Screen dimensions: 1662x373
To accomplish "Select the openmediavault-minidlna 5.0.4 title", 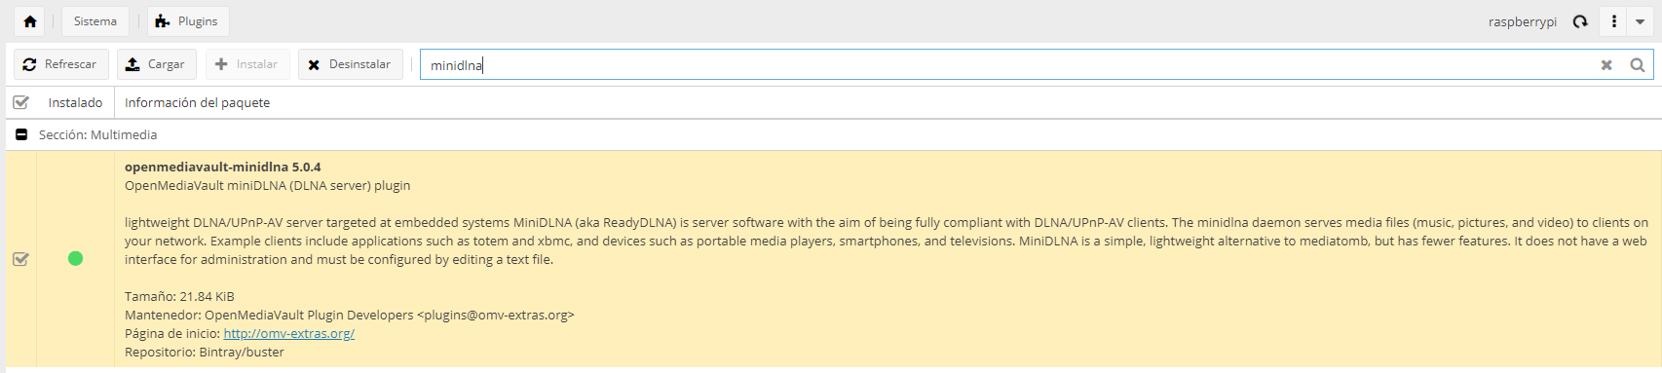I will 222,167.
